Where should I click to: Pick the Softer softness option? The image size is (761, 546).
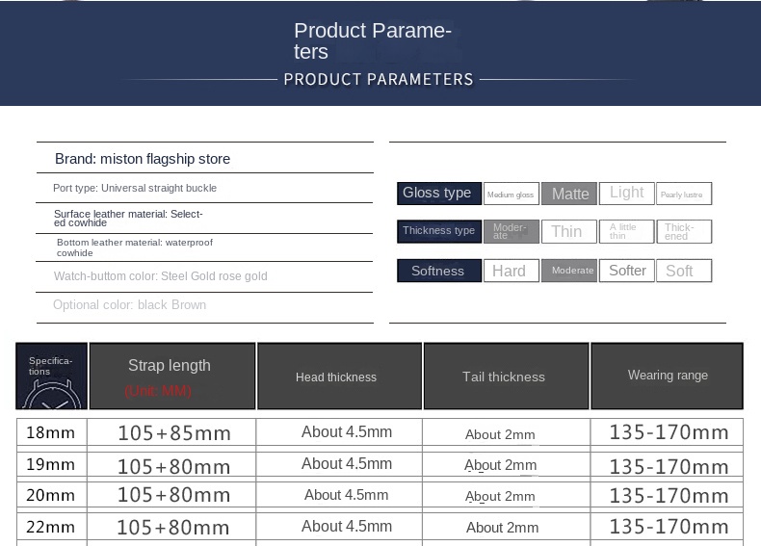pyautogui.click(x=627, y=271)
